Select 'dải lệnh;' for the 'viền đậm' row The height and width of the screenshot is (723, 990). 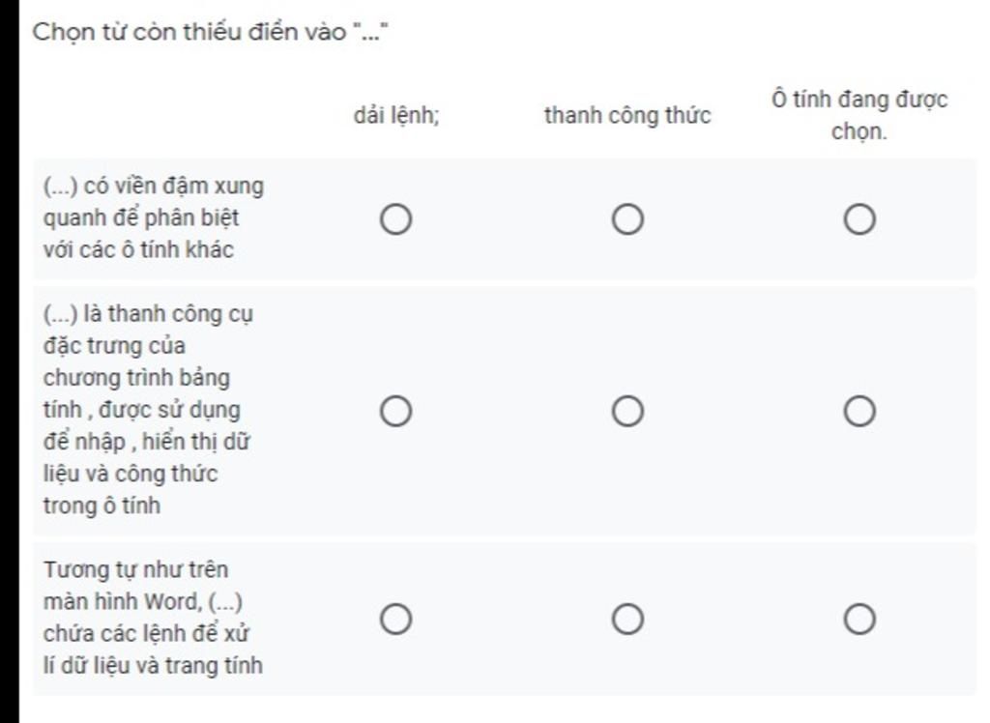point(395,220)
